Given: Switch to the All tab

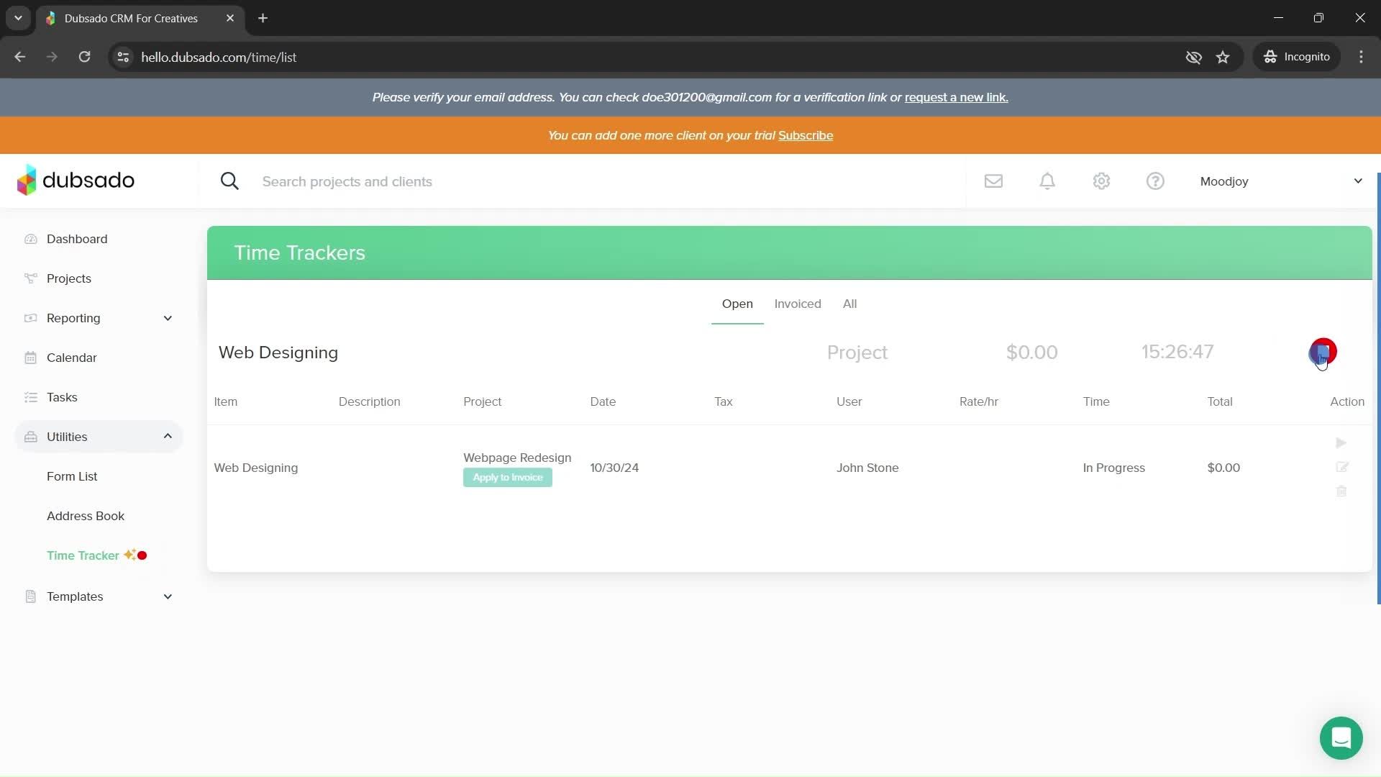Looking at the screenshot, I should (x=849, y=304).
